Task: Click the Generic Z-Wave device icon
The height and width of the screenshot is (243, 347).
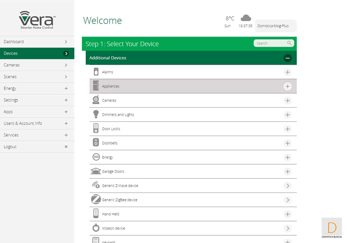Action: pos(96,185)
